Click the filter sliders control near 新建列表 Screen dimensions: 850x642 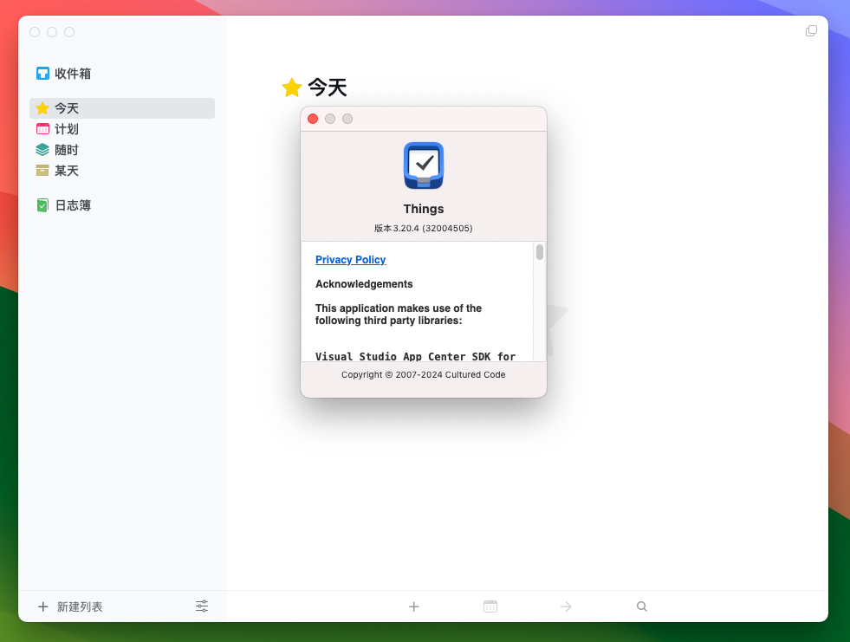202,606
